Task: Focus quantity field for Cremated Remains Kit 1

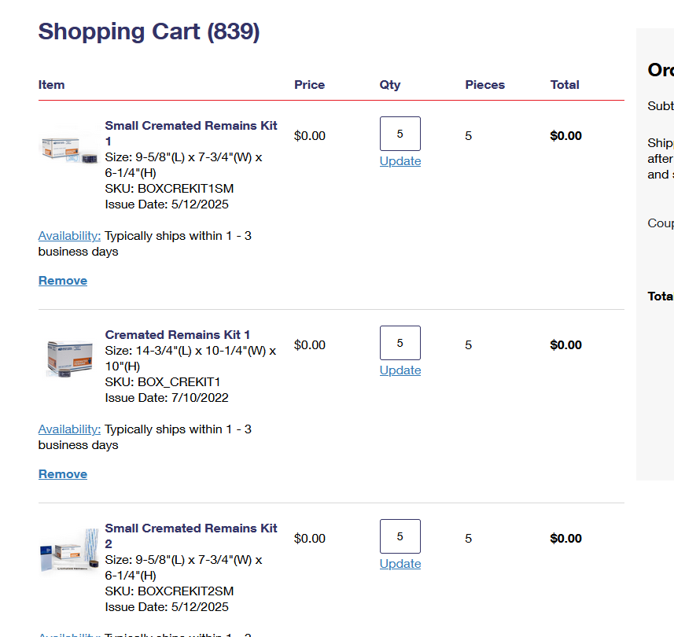Action: [x=400, y=343]
